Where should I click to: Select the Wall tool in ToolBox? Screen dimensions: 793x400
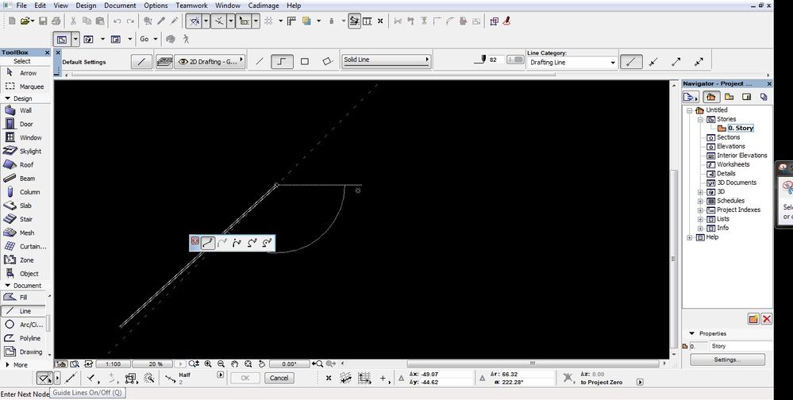[x=25, y=110]
